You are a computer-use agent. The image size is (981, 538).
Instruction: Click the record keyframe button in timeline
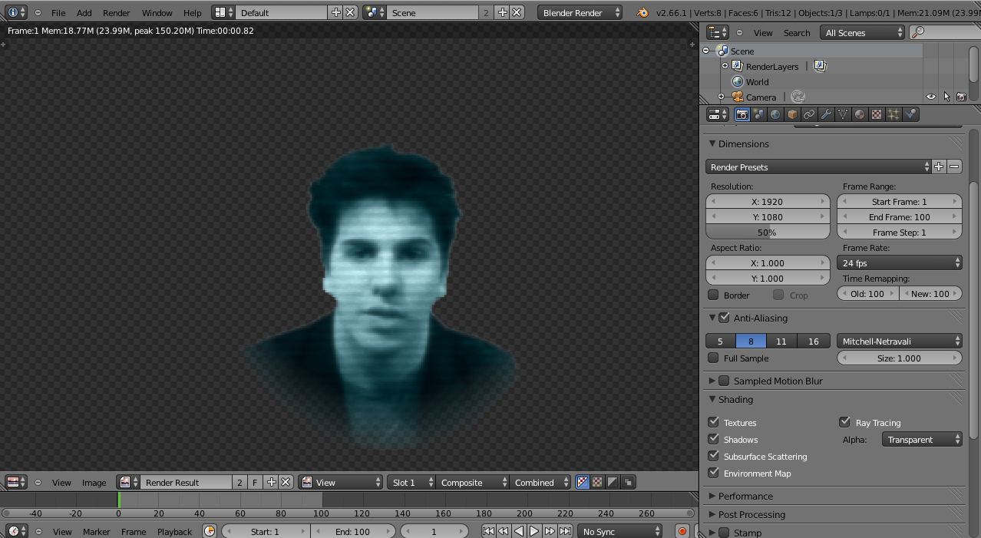click(x=682, y=531)
